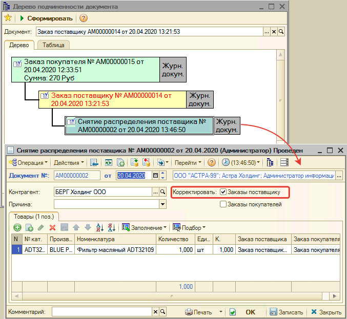Click the Номенклатура column header
The image size is (347, 319).
click(115, 239)
